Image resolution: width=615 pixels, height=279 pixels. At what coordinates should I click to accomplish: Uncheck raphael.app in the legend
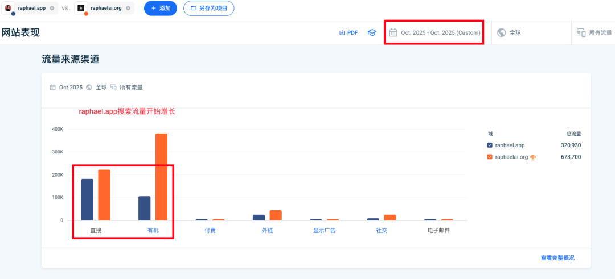490,145
